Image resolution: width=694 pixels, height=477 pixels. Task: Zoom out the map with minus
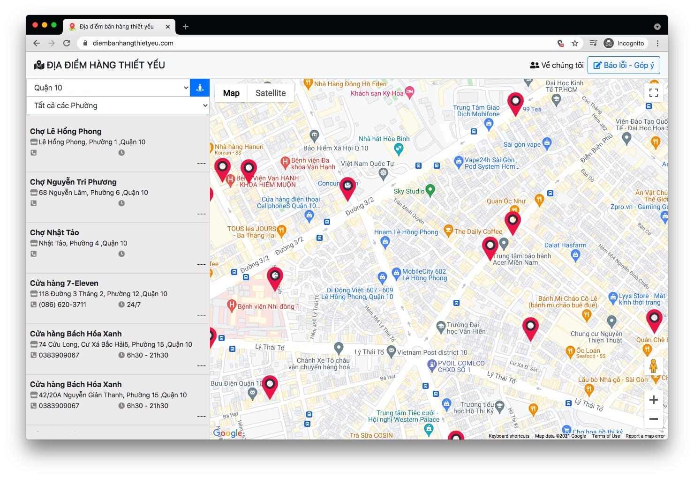tap(654, 419)
